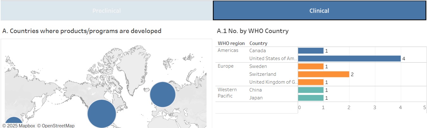Viewport: 427px width, 128px height.
Task: Select the blue Canada bar
Action: click(311, 51)
